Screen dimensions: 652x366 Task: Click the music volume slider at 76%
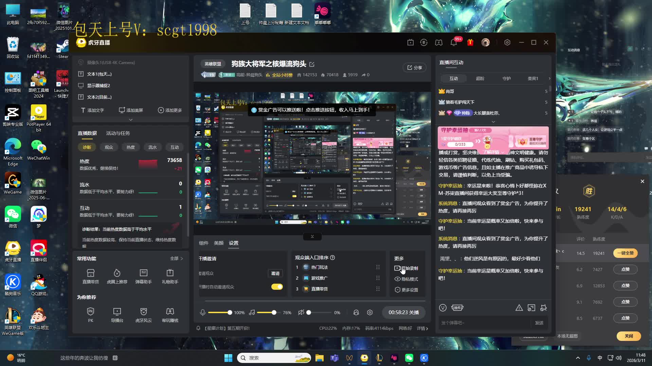pyautogui.click(x=274, y=312)
